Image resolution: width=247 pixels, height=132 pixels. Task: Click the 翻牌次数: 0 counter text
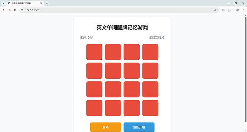(x=157, y=38)
